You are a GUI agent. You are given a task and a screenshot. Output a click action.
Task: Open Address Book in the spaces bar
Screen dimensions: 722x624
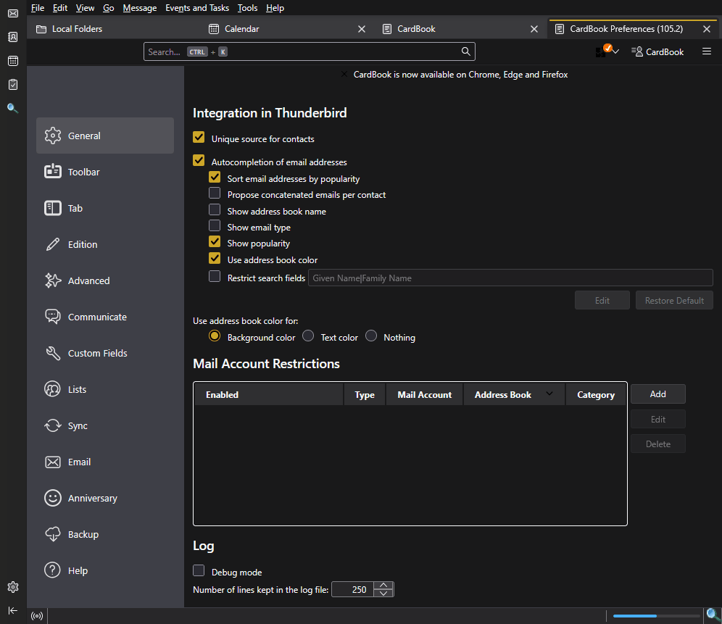[13, 37]
